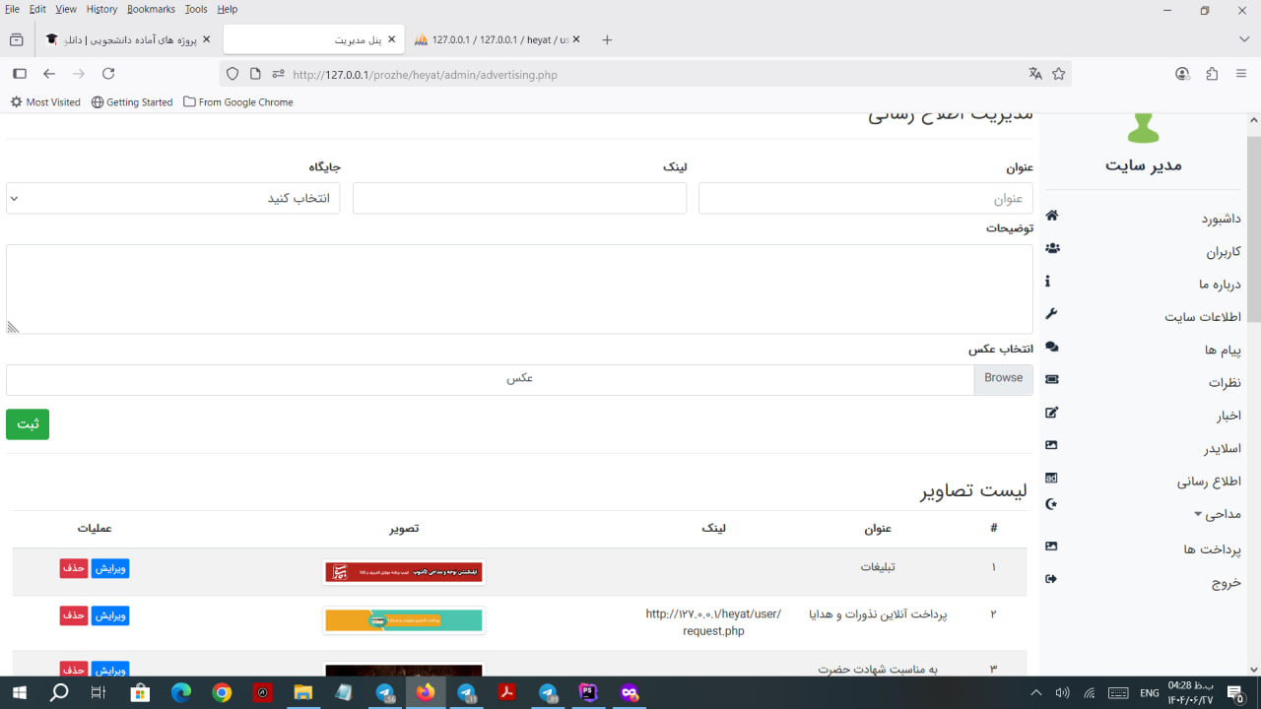
Task: Bookmark this page with the star icon
Action: click(1059, 74)
